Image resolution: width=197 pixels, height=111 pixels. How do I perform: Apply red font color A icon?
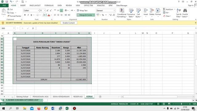pos(49,15)
